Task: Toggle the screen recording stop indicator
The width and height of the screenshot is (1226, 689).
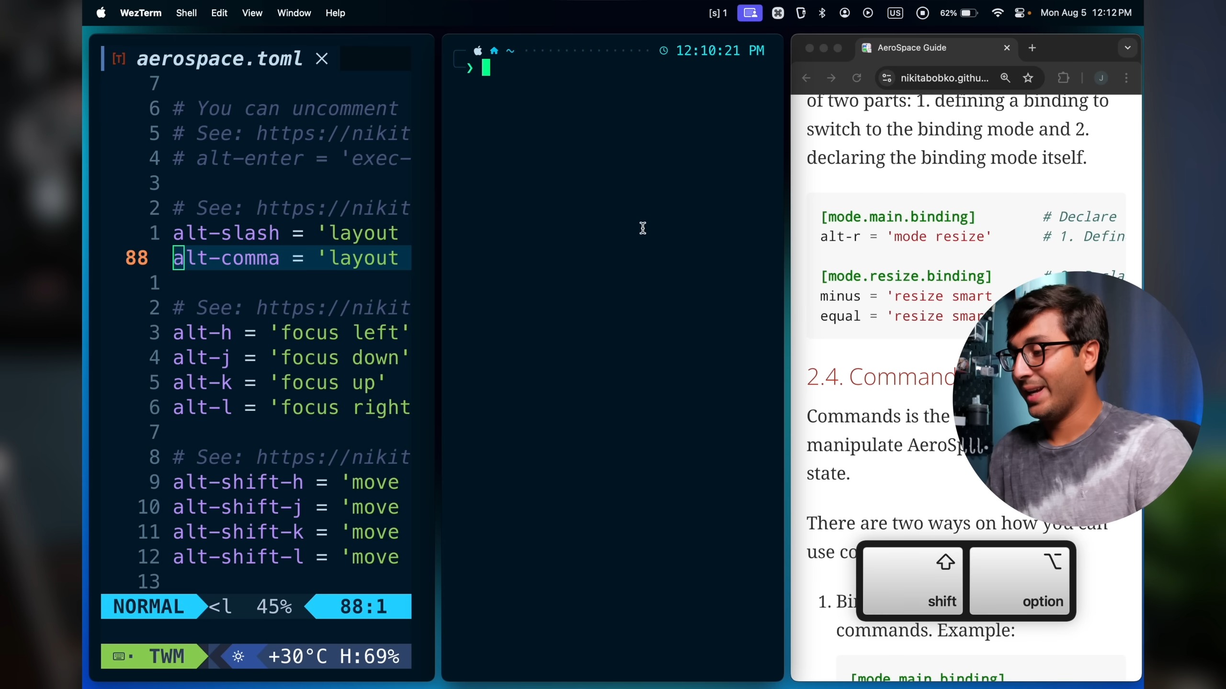Action: pyautogui.click(x=922, y=13)
